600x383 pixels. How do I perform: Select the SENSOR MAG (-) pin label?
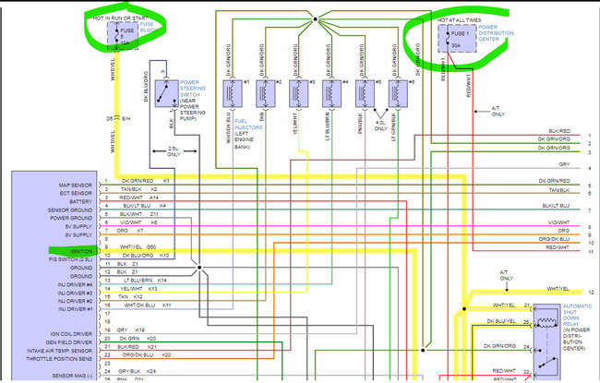tap(72, 376)
